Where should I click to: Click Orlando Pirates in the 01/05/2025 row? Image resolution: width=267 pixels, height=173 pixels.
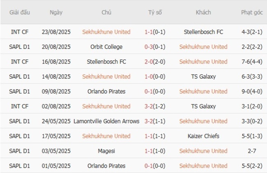click(106, 166)
